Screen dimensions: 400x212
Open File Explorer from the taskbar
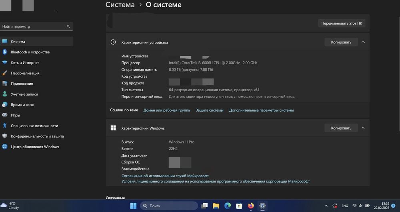point(216,206)
